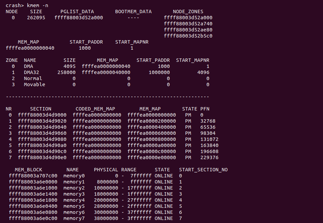323x223 pixels.
Task: Click the DMA32 zone size 258000
Action: [x=66, y=72]
